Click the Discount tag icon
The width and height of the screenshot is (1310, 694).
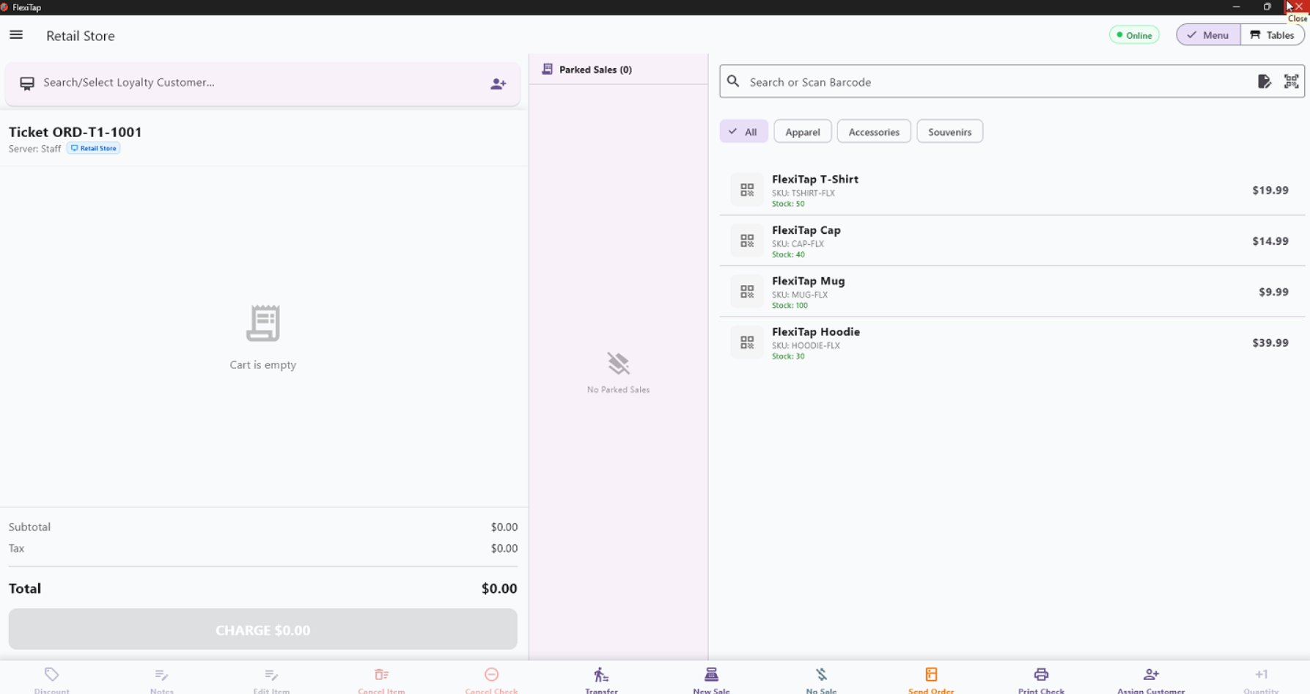coord(51,674)
